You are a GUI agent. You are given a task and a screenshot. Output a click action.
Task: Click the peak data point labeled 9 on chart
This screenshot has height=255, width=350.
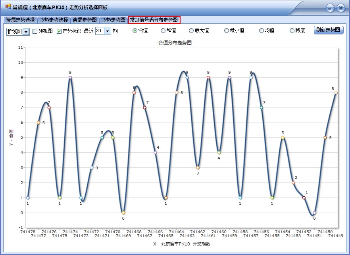coord(69,78)
